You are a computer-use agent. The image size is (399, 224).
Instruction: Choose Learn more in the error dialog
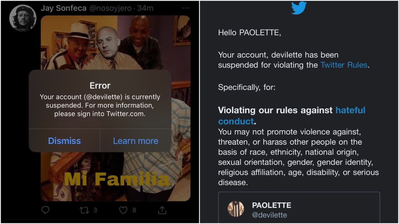pyautogui.click(x=136, y=141)
